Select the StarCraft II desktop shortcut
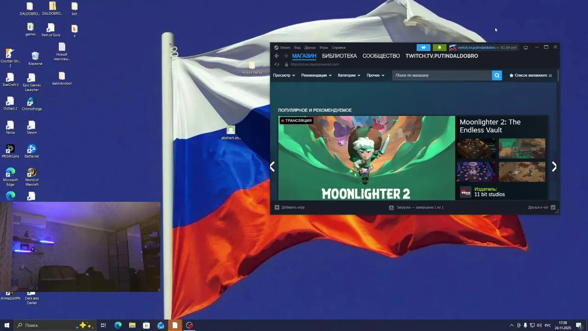 (10, 80)
